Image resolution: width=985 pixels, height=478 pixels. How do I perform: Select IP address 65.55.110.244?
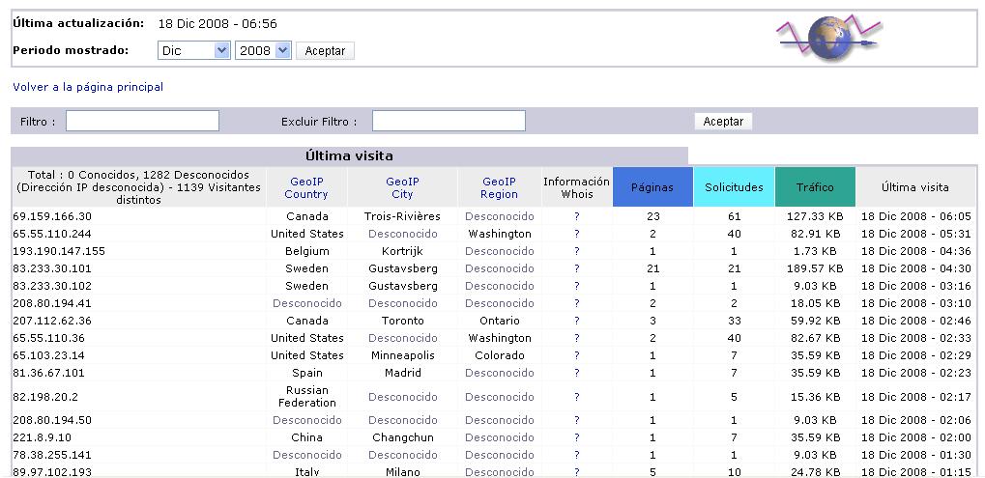[x=52, y=234]
